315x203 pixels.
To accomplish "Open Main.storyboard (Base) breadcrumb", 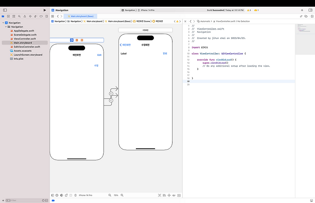I will coord(118,21).
